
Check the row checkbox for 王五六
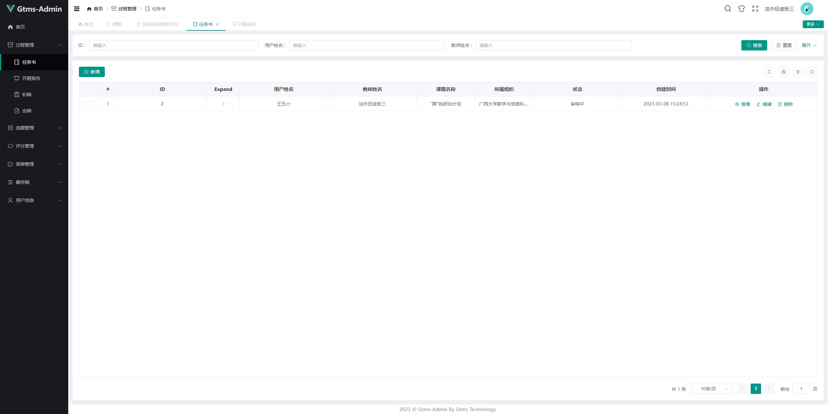[89, 104]
